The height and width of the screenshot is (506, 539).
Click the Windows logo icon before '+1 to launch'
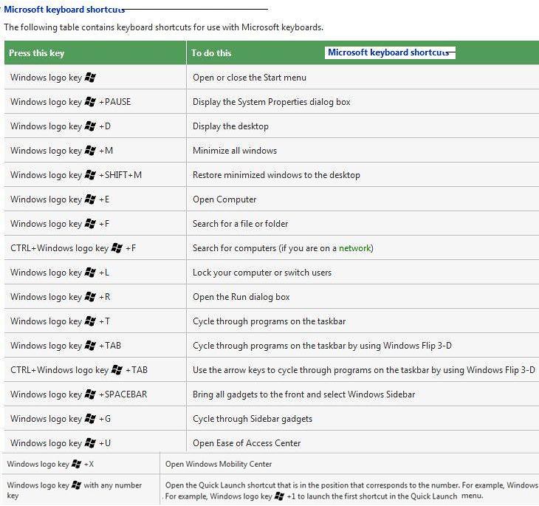tap(280, 496)
